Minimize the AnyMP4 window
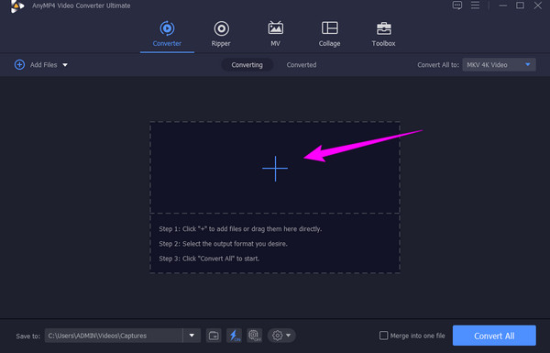The width and height of the screenshot is (550, 353). pyautogui.click(x=503, y=6)
